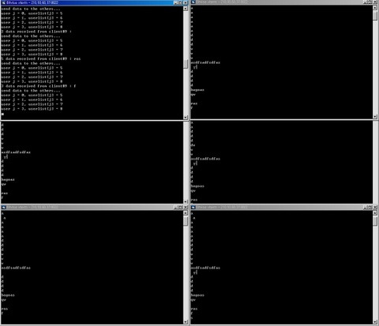
Task: Click the scrollbar thumb of the top-right terminal
Action: [x=375, y=16]
